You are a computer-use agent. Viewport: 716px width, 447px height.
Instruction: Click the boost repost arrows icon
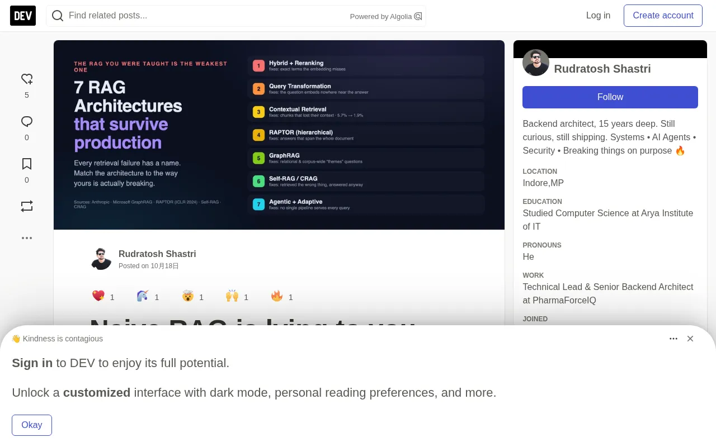[27, 206]
